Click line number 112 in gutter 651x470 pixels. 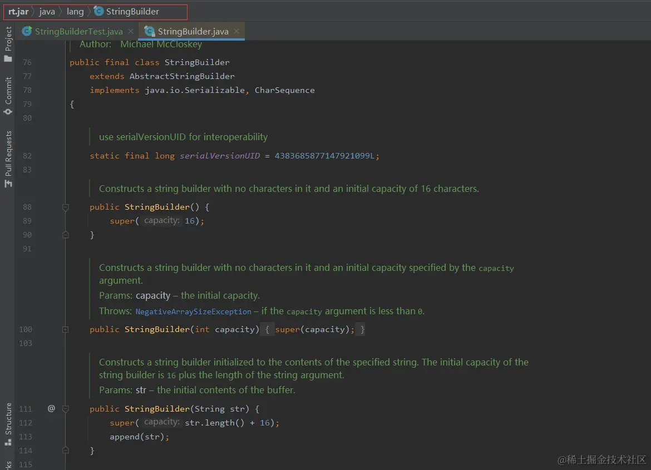(x=26, y=423)
